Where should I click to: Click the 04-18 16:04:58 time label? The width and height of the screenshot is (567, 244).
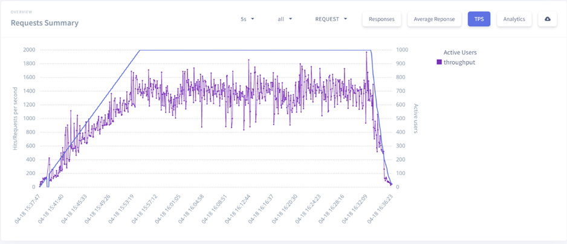coord(192,209)
